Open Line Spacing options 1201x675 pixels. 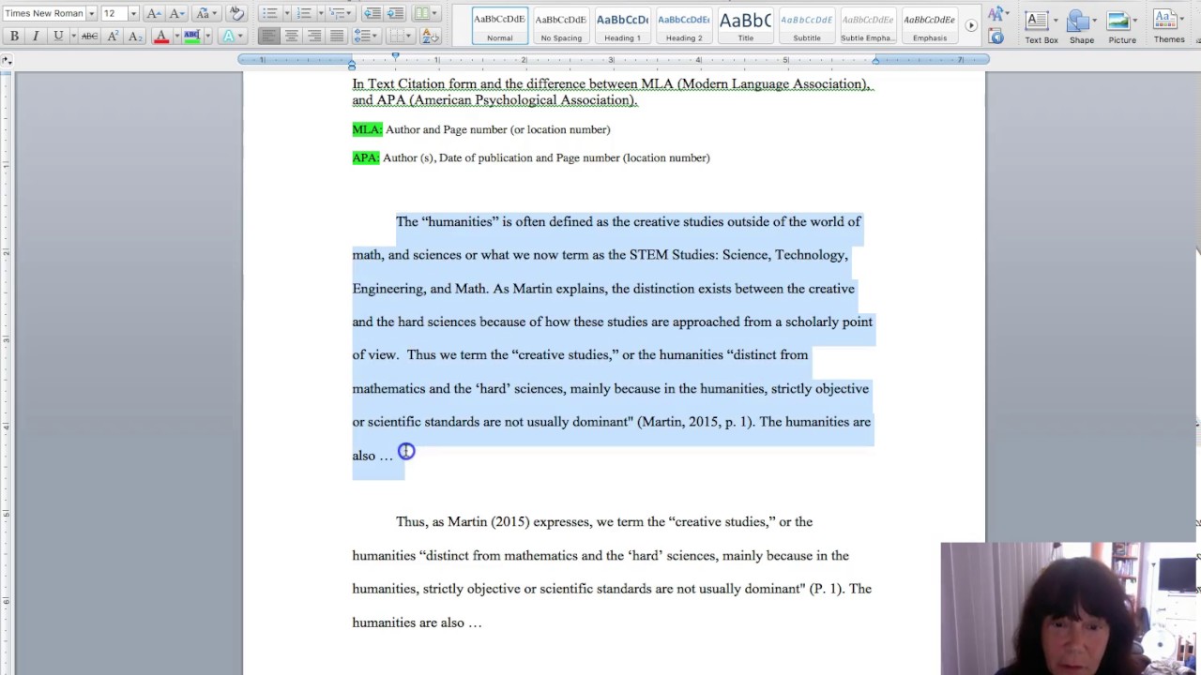click(369, 36)
